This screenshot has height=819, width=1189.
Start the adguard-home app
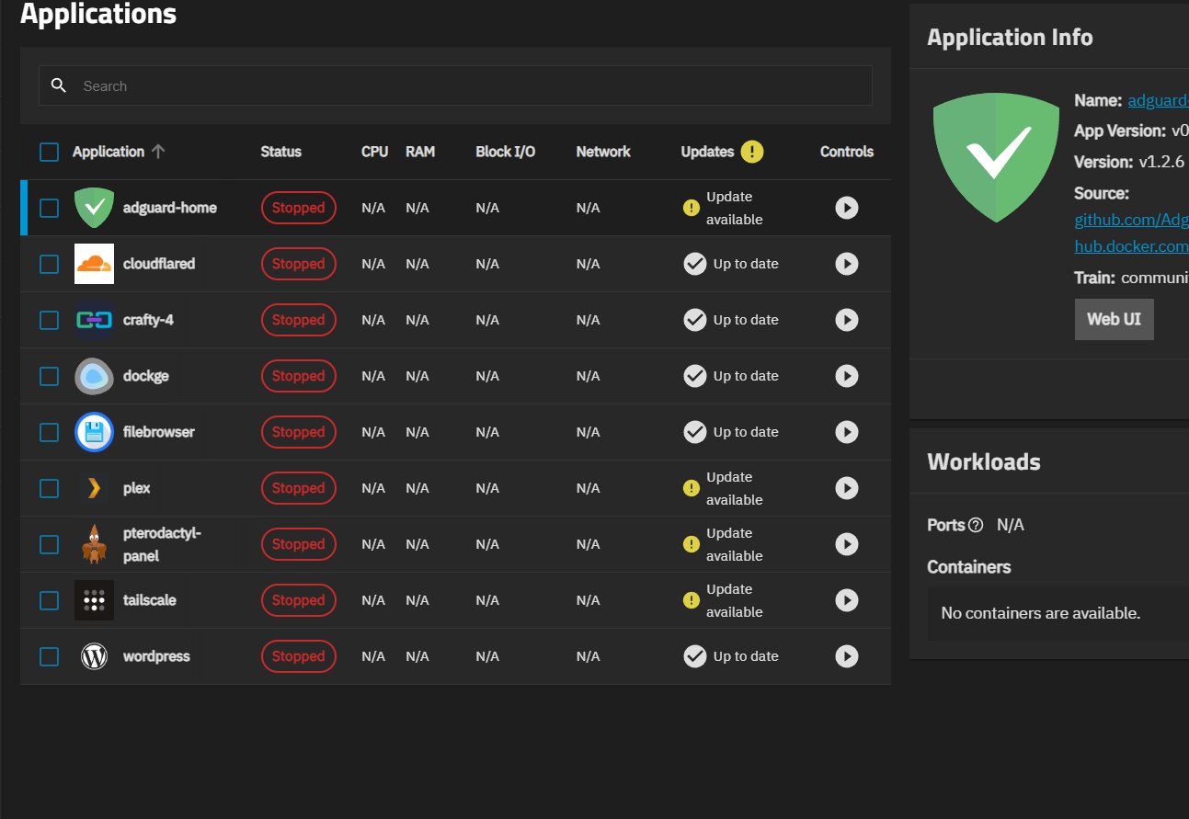tap(846, 208)
